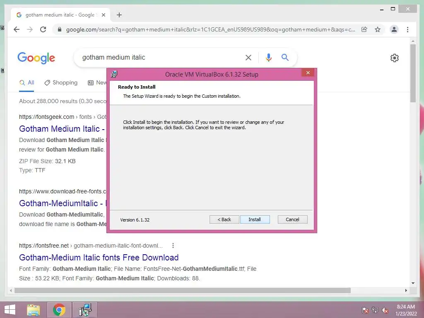Image resolution: width=424 pixels, height=318 pixels.
Task: Switch to the News results tab
Action: 97,83
